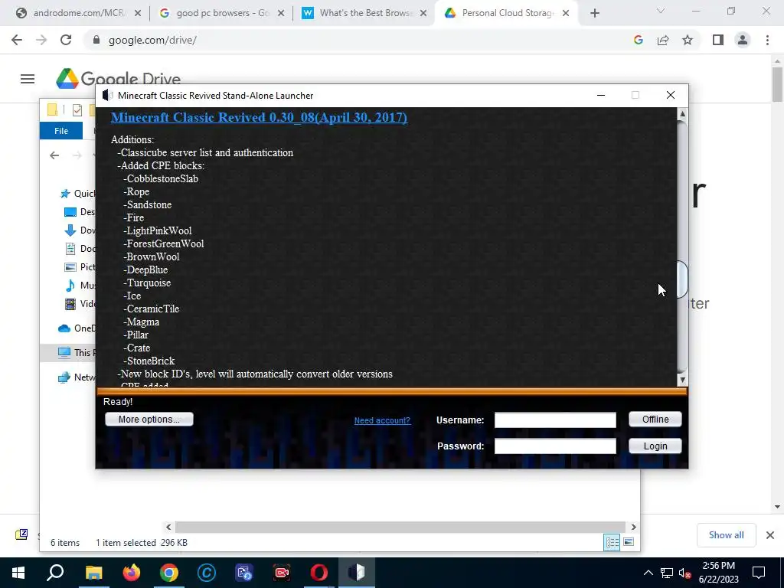Select Minecraft launcher taskbar icon

(x=357, y=573)
